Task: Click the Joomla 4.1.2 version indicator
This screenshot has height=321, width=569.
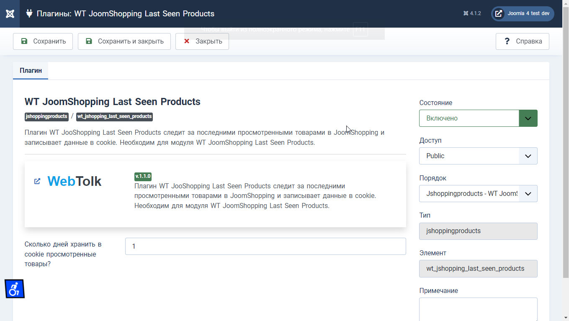Action: coord(472,13)
